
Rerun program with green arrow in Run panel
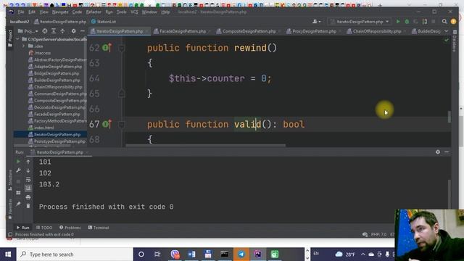pos(18,162)
